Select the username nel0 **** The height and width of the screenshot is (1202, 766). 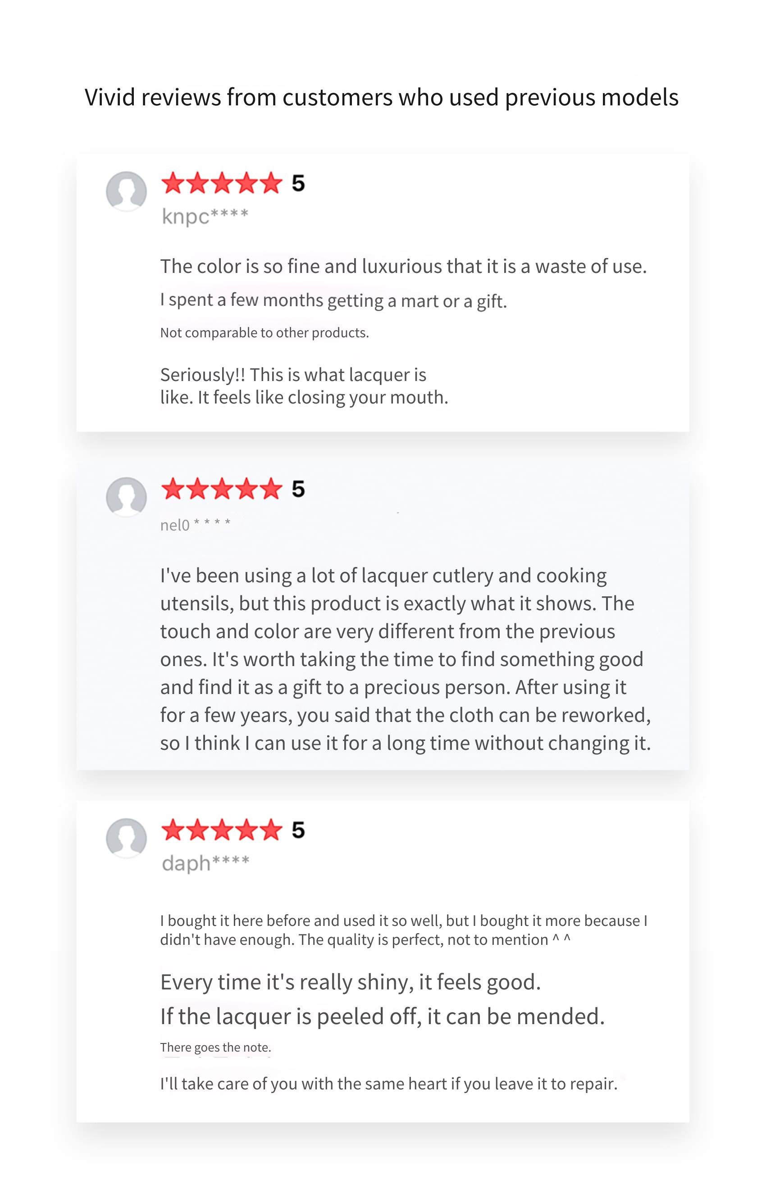click(x=195, y=525)
